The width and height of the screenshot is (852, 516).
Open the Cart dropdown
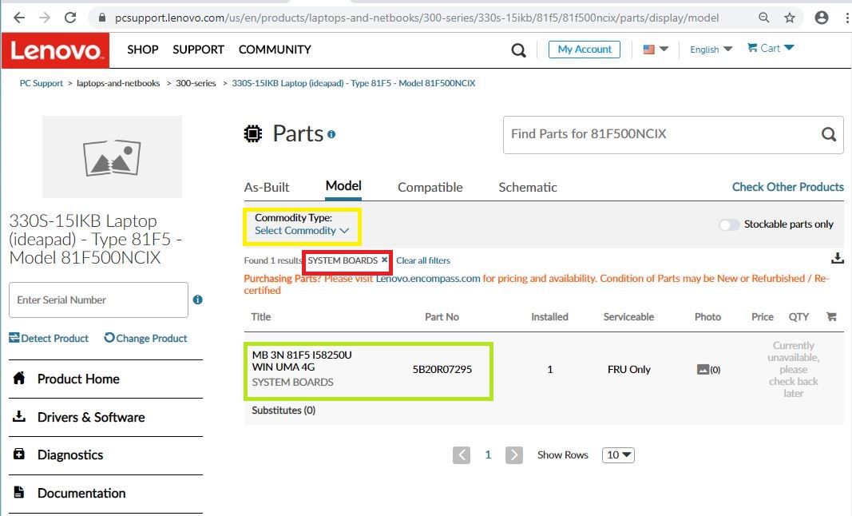[771, 48]
